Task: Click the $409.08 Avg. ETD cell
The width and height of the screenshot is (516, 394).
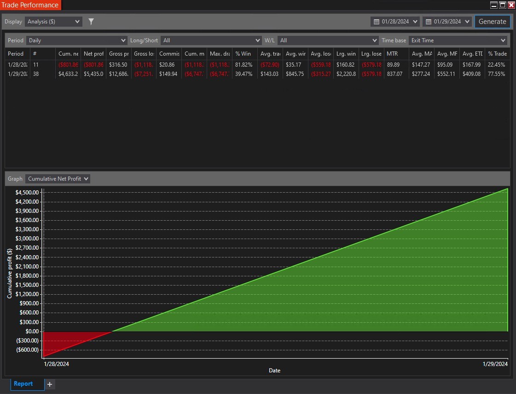Action: [471, 74]
